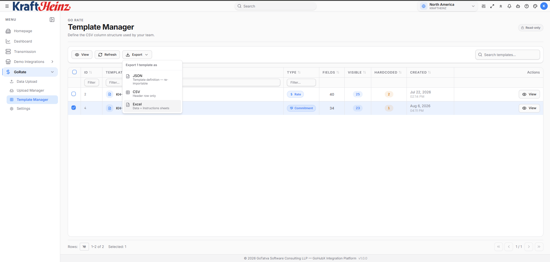Click the Refresh button
This screenshot has height=262, width=550.
click(107, 55)
